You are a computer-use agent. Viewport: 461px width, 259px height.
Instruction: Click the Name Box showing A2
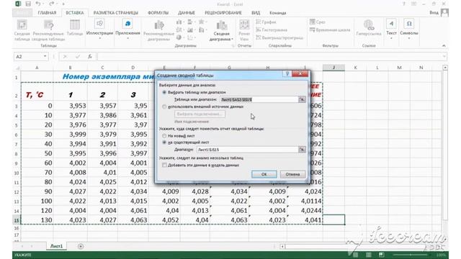[29, 56]
